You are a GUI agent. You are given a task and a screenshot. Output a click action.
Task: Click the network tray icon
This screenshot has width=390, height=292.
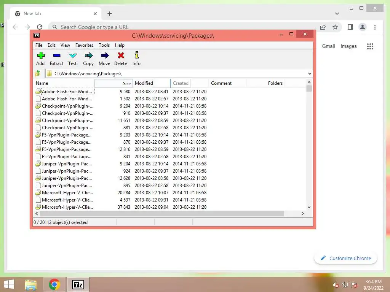tap(345, 285)
